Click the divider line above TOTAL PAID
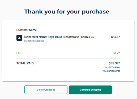The width and height of the screenshot is (137, 99). click(x=68, y=58)
